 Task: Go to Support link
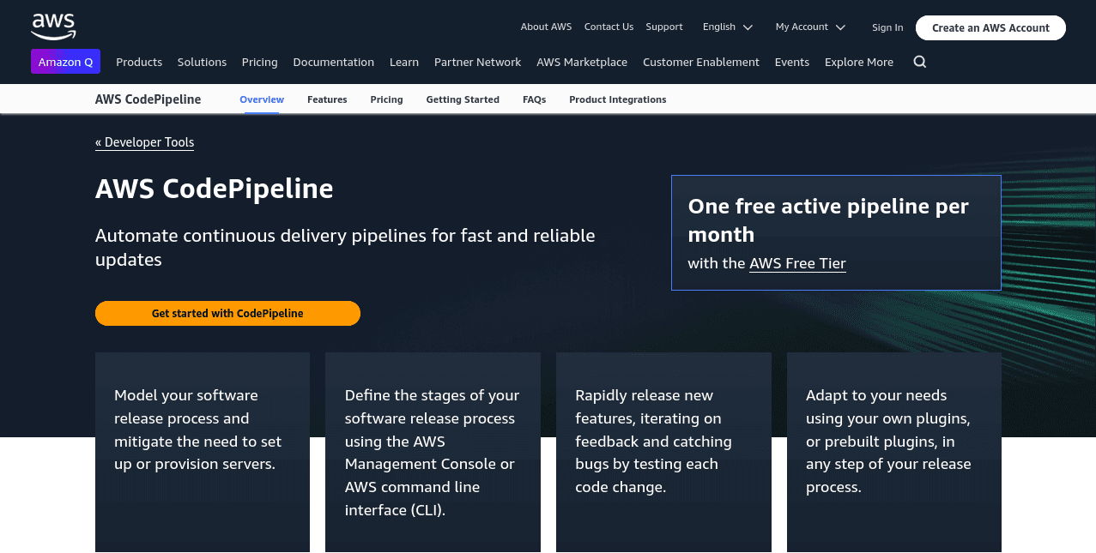click(x=664, y=27)
